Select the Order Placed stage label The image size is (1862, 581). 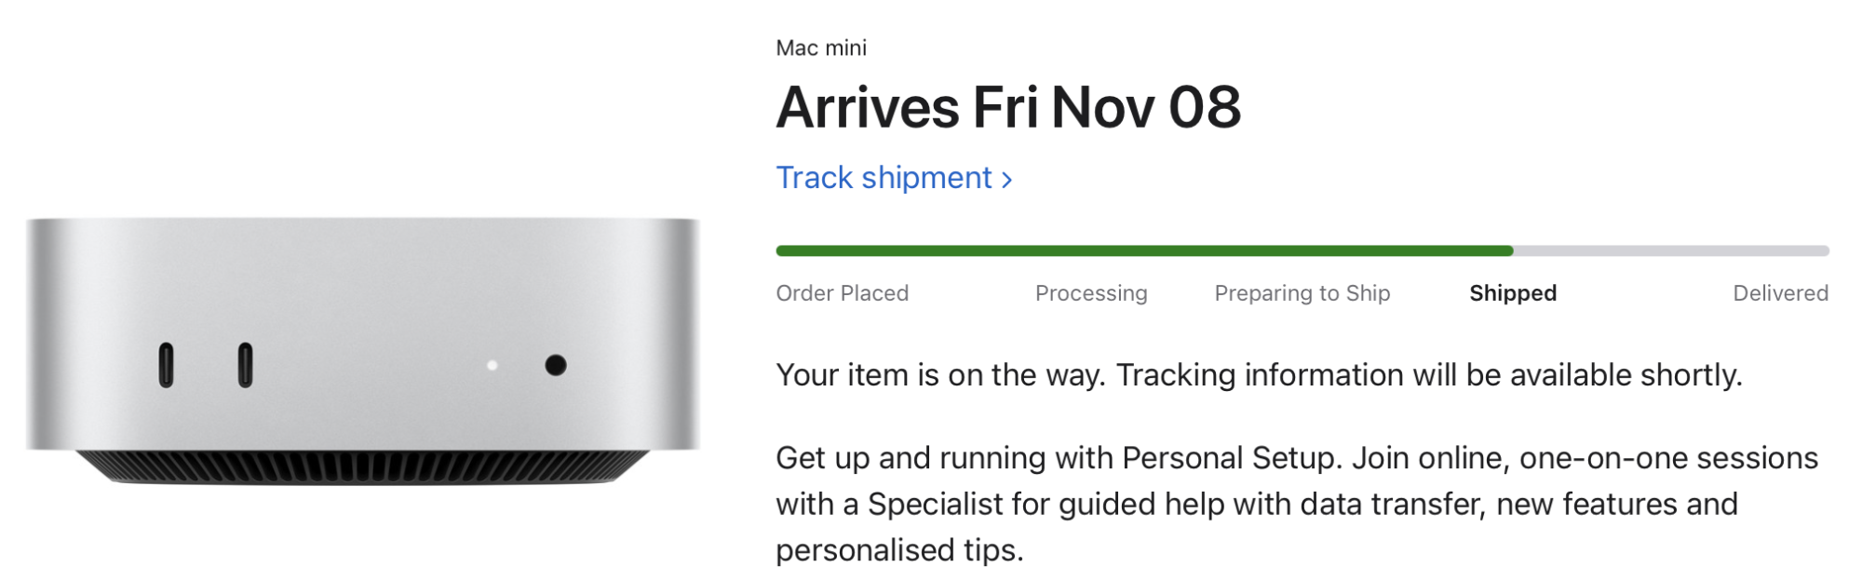pyautogui.click(x=842, y=293)
